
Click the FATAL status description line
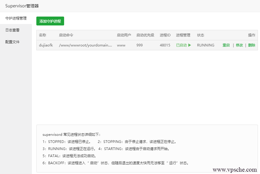click(69, 156)
